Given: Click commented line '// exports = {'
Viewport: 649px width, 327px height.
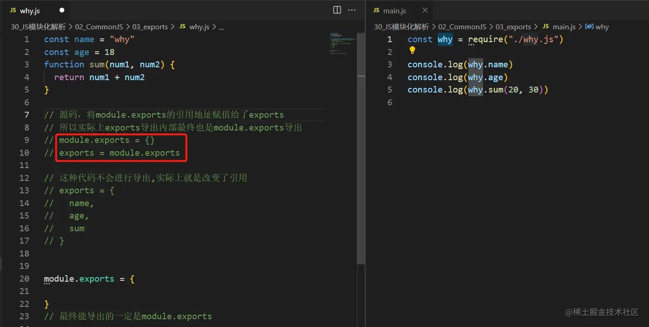Looking at the screenshot, I should tap(79, 191).
